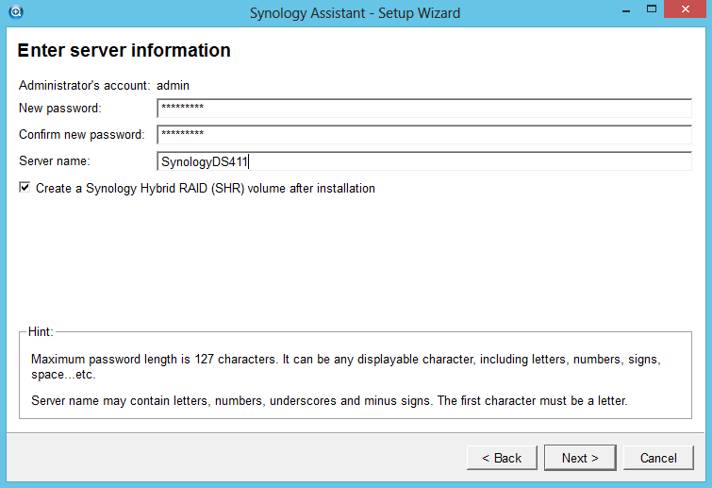Focus the Confirm new password field
The height and width of the screenshot is (488, 712).
423,134
